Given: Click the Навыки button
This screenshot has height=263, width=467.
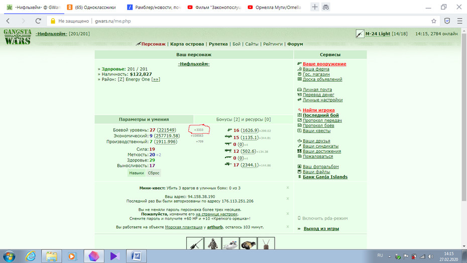Looking at the screenshot, I should click(x=137, y=173).
